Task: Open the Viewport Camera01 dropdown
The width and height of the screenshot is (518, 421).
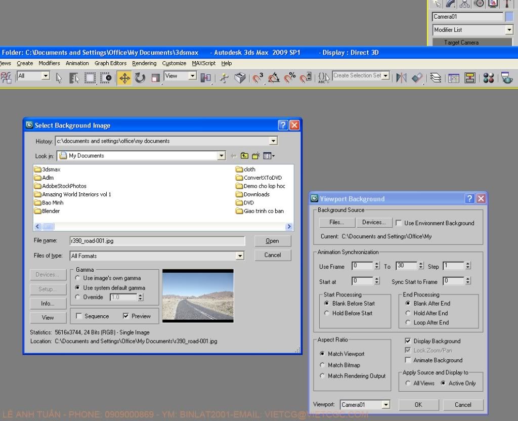Action: pos(385,404)
